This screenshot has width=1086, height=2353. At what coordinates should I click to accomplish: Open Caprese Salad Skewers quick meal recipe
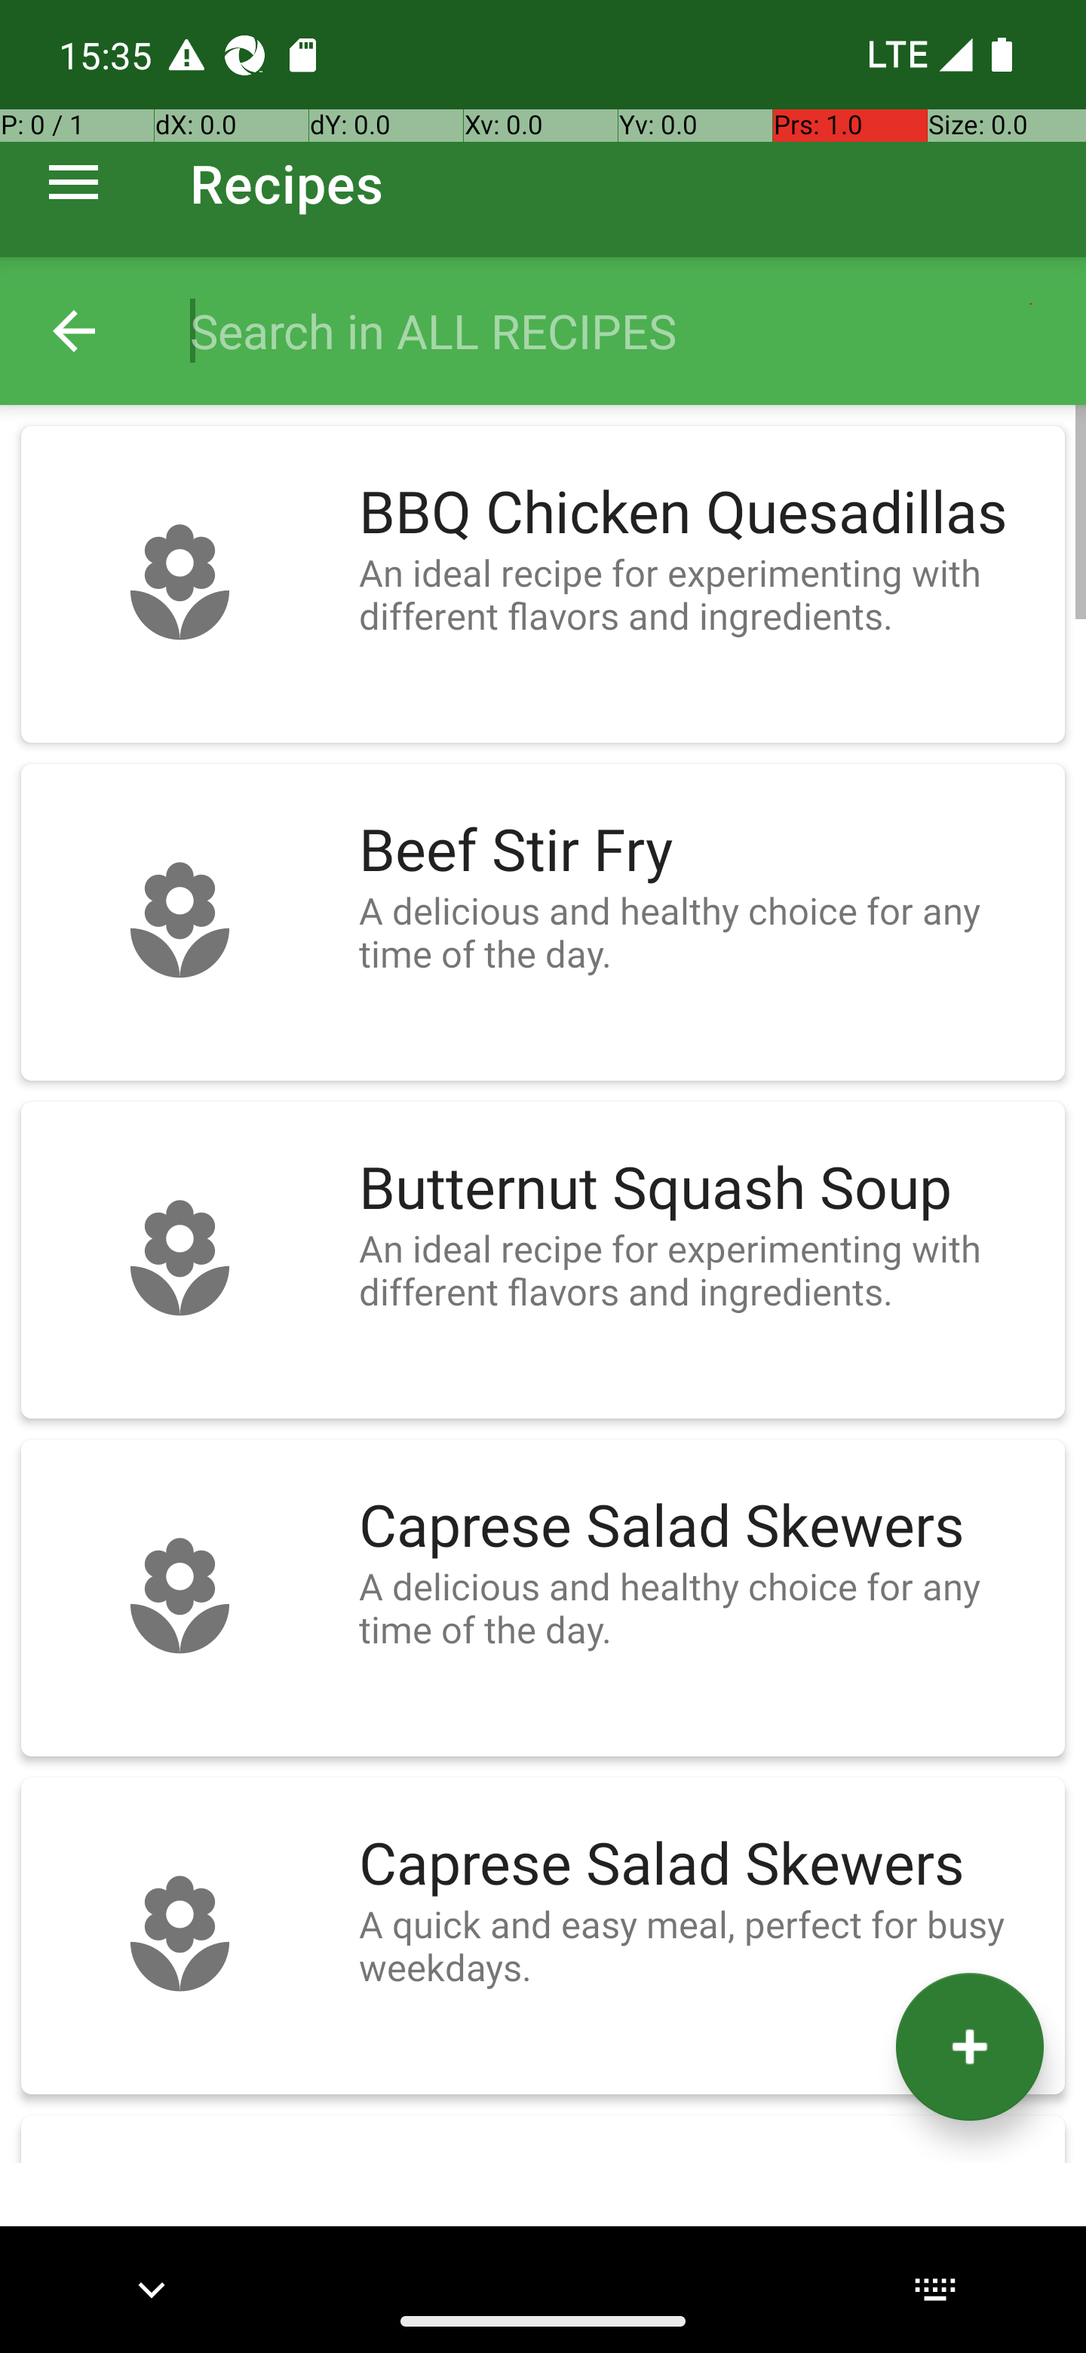pos(542,1937)
